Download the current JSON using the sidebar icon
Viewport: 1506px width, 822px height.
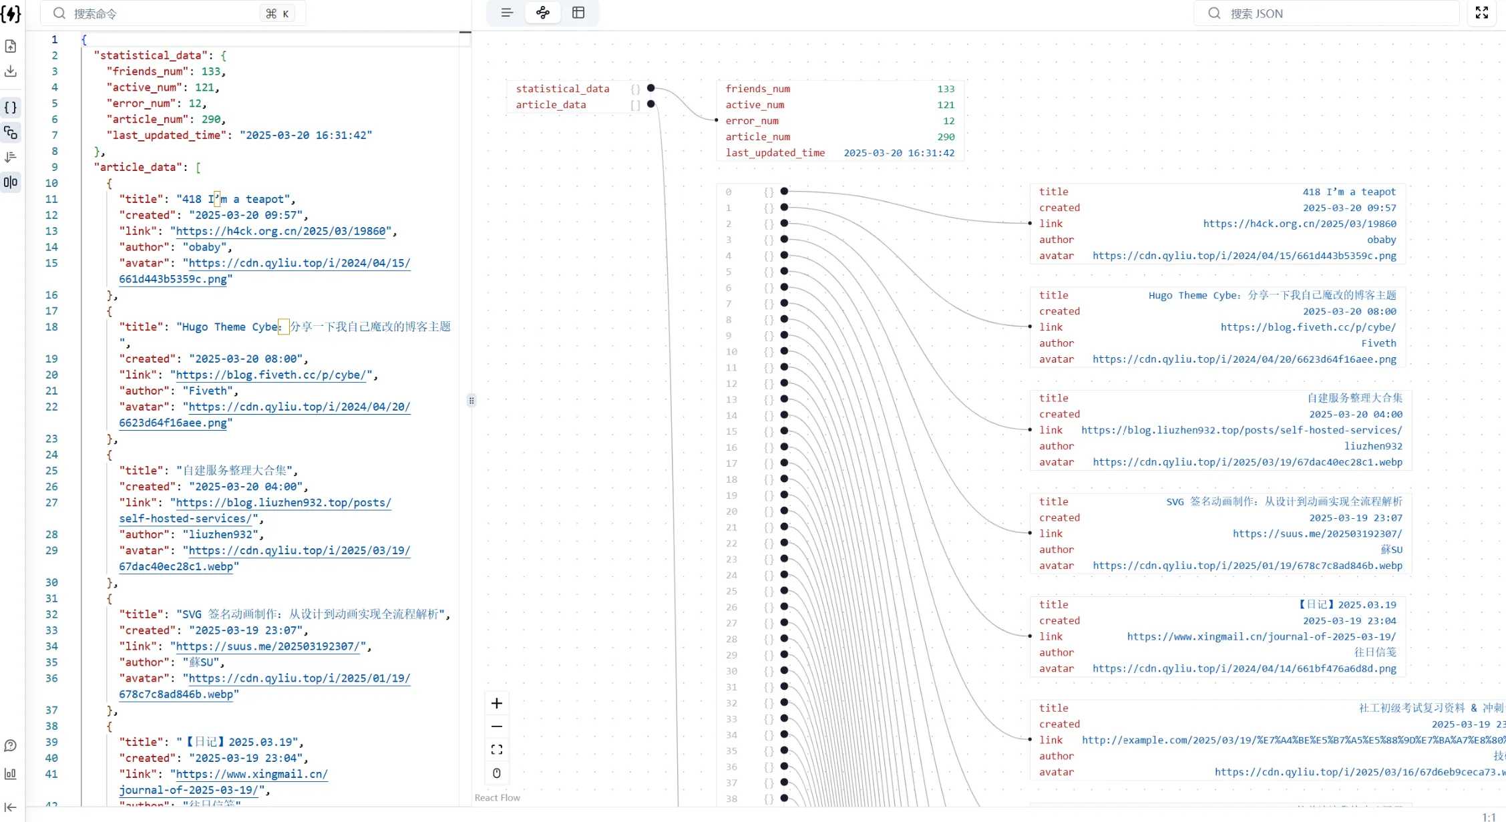[11, 71]
